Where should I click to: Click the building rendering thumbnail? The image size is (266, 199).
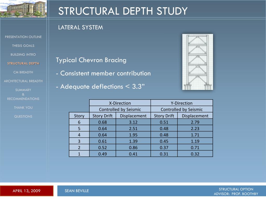pos(23,9)
